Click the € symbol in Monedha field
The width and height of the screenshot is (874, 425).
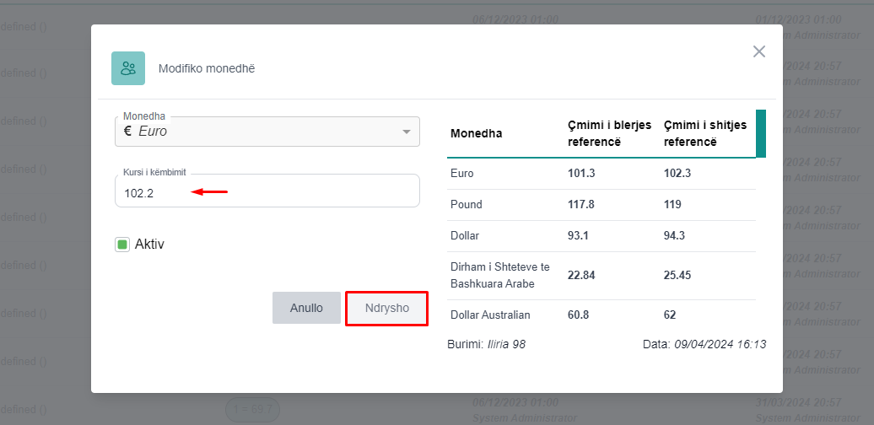(x=128, y=132)
